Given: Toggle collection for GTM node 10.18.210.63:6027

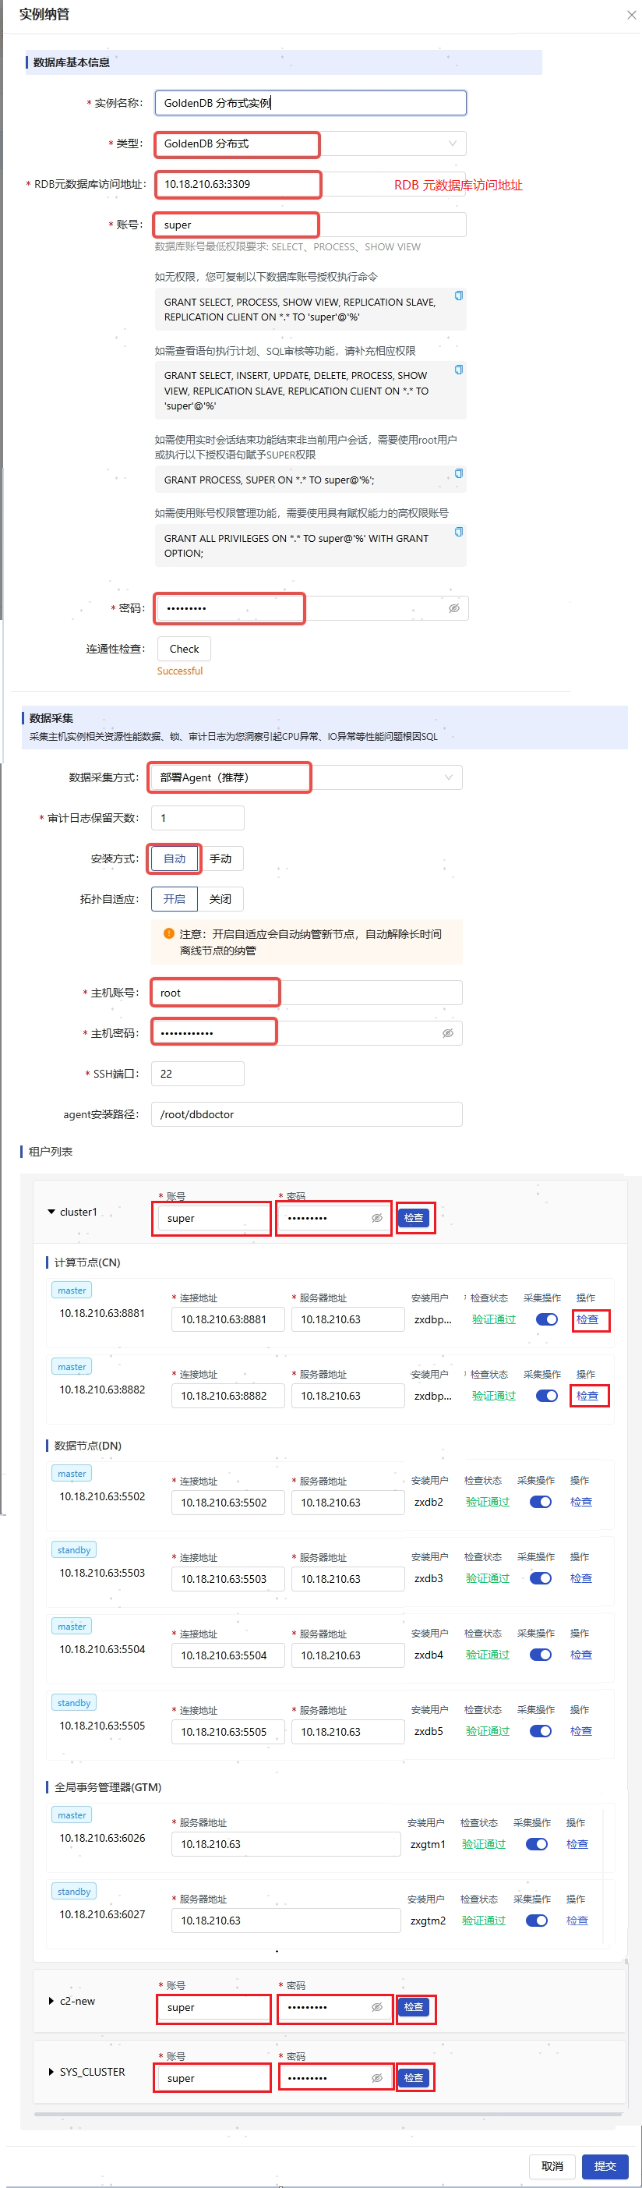Looking at the screenshot, I should pyautogui.click(x=537, y=1921).
